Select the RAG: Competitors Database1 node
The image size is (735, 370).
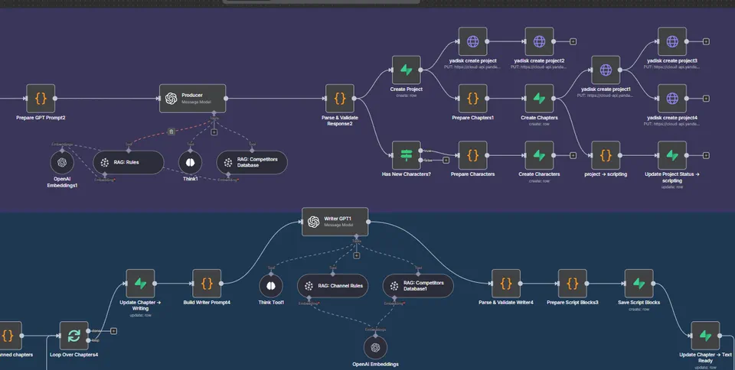pyautogui.click(x=418, y=286)
